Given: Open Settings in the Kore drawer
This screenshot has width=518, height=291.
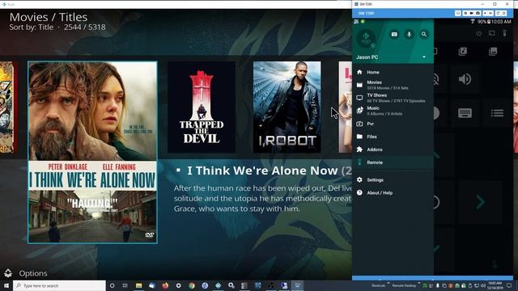Looking at the screenshot, I should pos(393,179).
